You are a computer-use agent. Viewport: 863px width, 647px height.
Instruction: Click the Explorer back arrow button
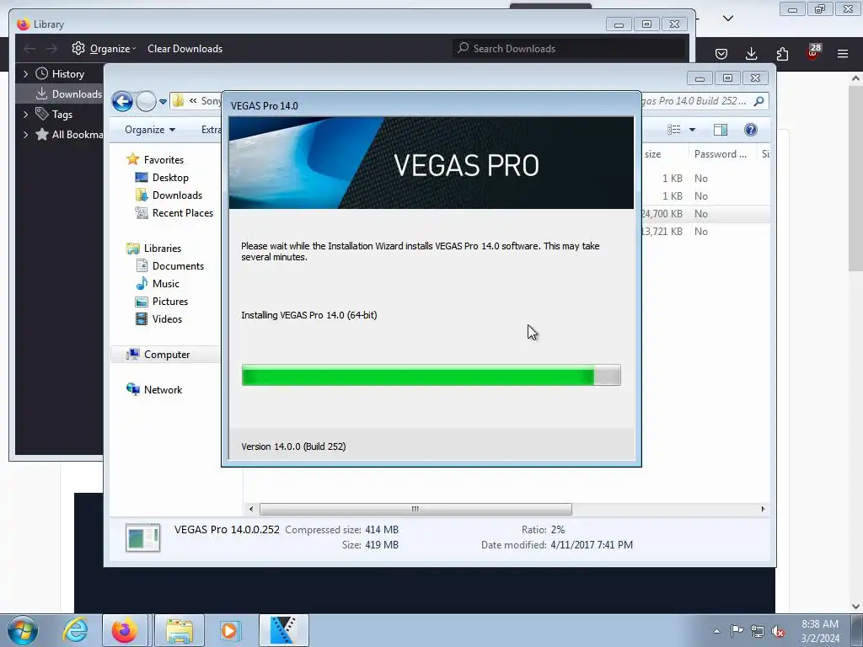(122, 101)
